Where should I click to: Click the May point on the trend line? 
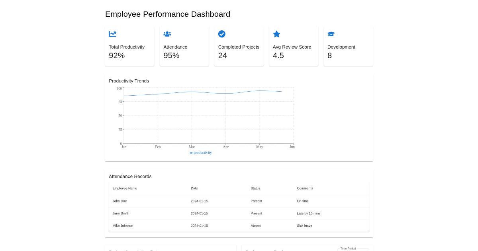[259, 91]
